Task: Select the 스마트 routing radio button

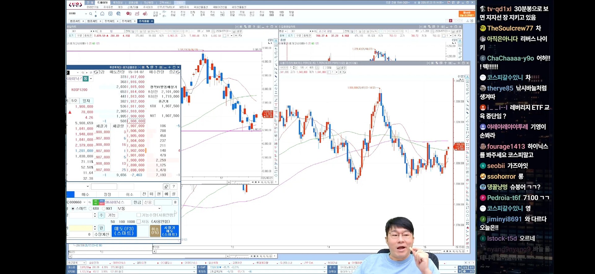Action: pyautogui.click(x=73, y=209)
